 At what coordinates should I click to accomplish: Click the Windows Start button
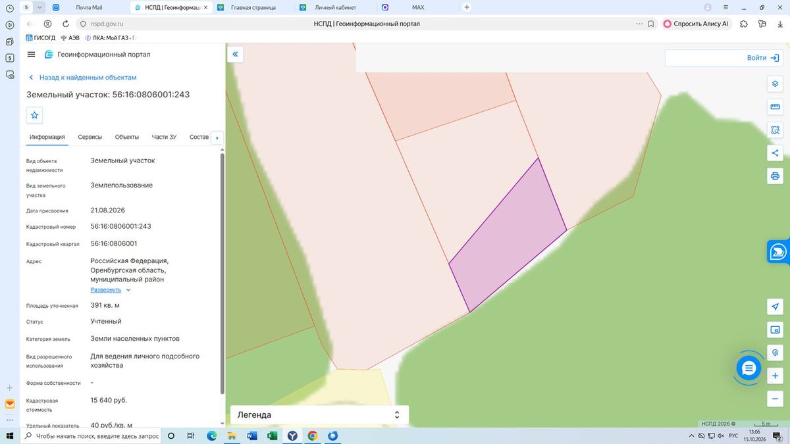tap(10, 435)
